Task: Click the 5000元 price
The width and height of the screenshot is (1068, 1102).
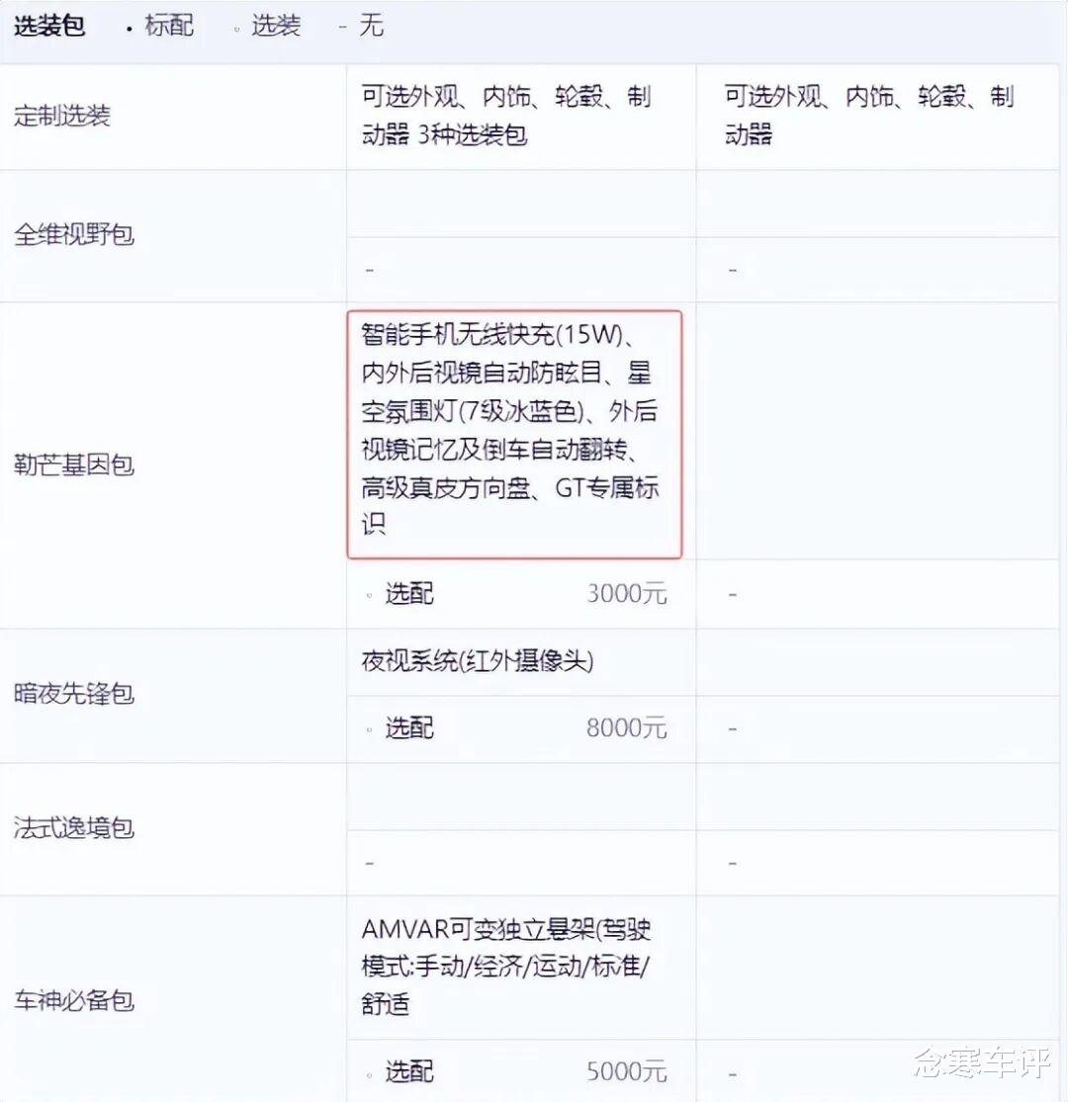Action: click(626, 1071)
